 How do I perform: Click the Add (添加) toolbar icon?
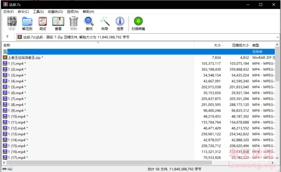tap(12, 21)
